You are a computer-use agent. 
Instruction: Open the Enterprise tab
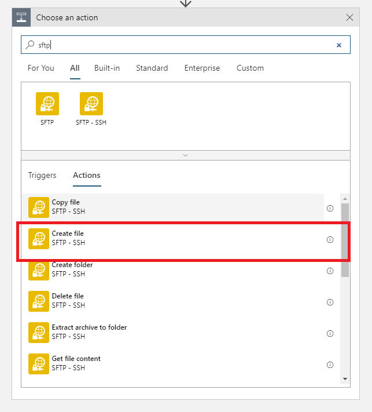(x=202, y=68)
